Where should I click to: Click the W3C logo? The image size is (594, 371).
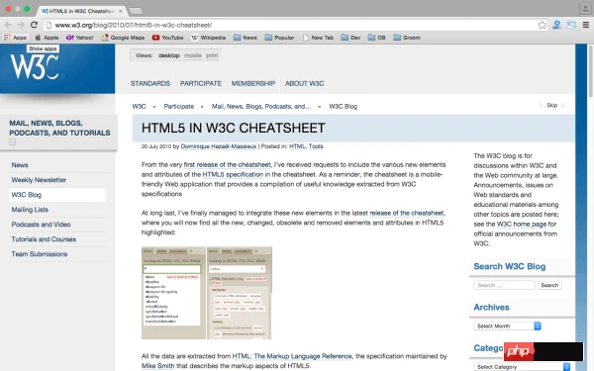(35, 67)
